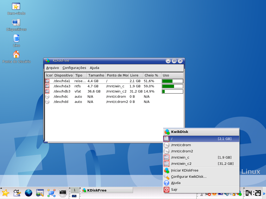Click the 31,2 GB free cell in the table
The height and width of the screenshot is (199, 266).
point(136,91)
